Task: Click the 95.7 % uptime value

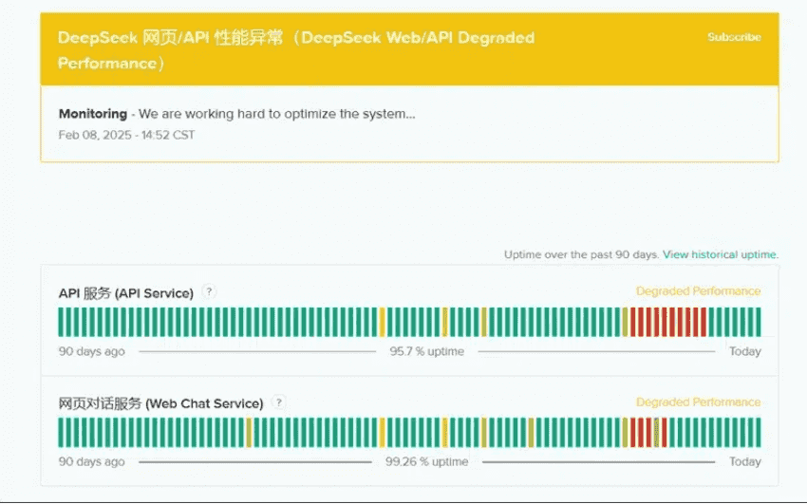Action: tap(426, 351)
